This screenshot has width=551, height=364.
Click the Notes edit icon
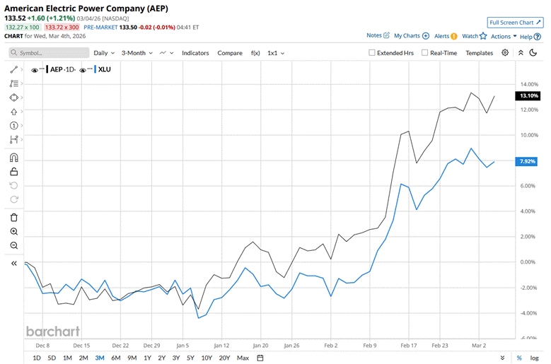click(386, 35)
